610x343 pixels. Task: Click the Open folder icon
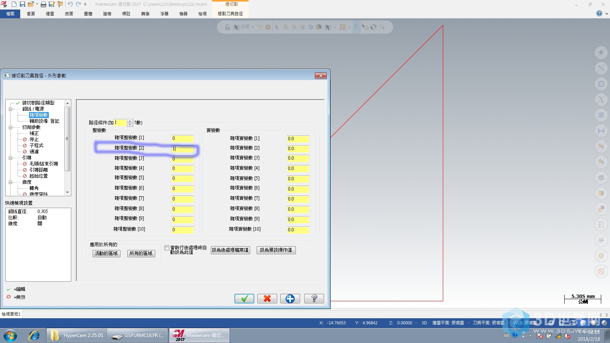pyautogui.click(x=30, y=4)
